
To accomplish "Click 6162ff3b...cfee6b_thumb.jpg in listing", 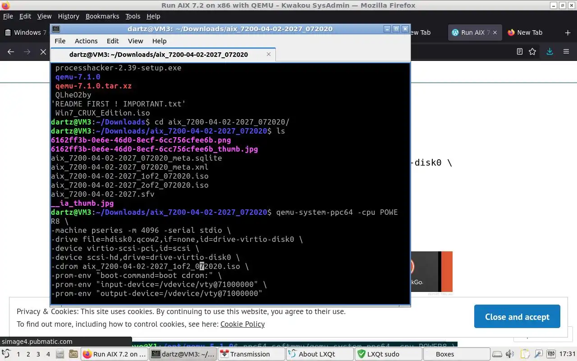I will point(155,149).
